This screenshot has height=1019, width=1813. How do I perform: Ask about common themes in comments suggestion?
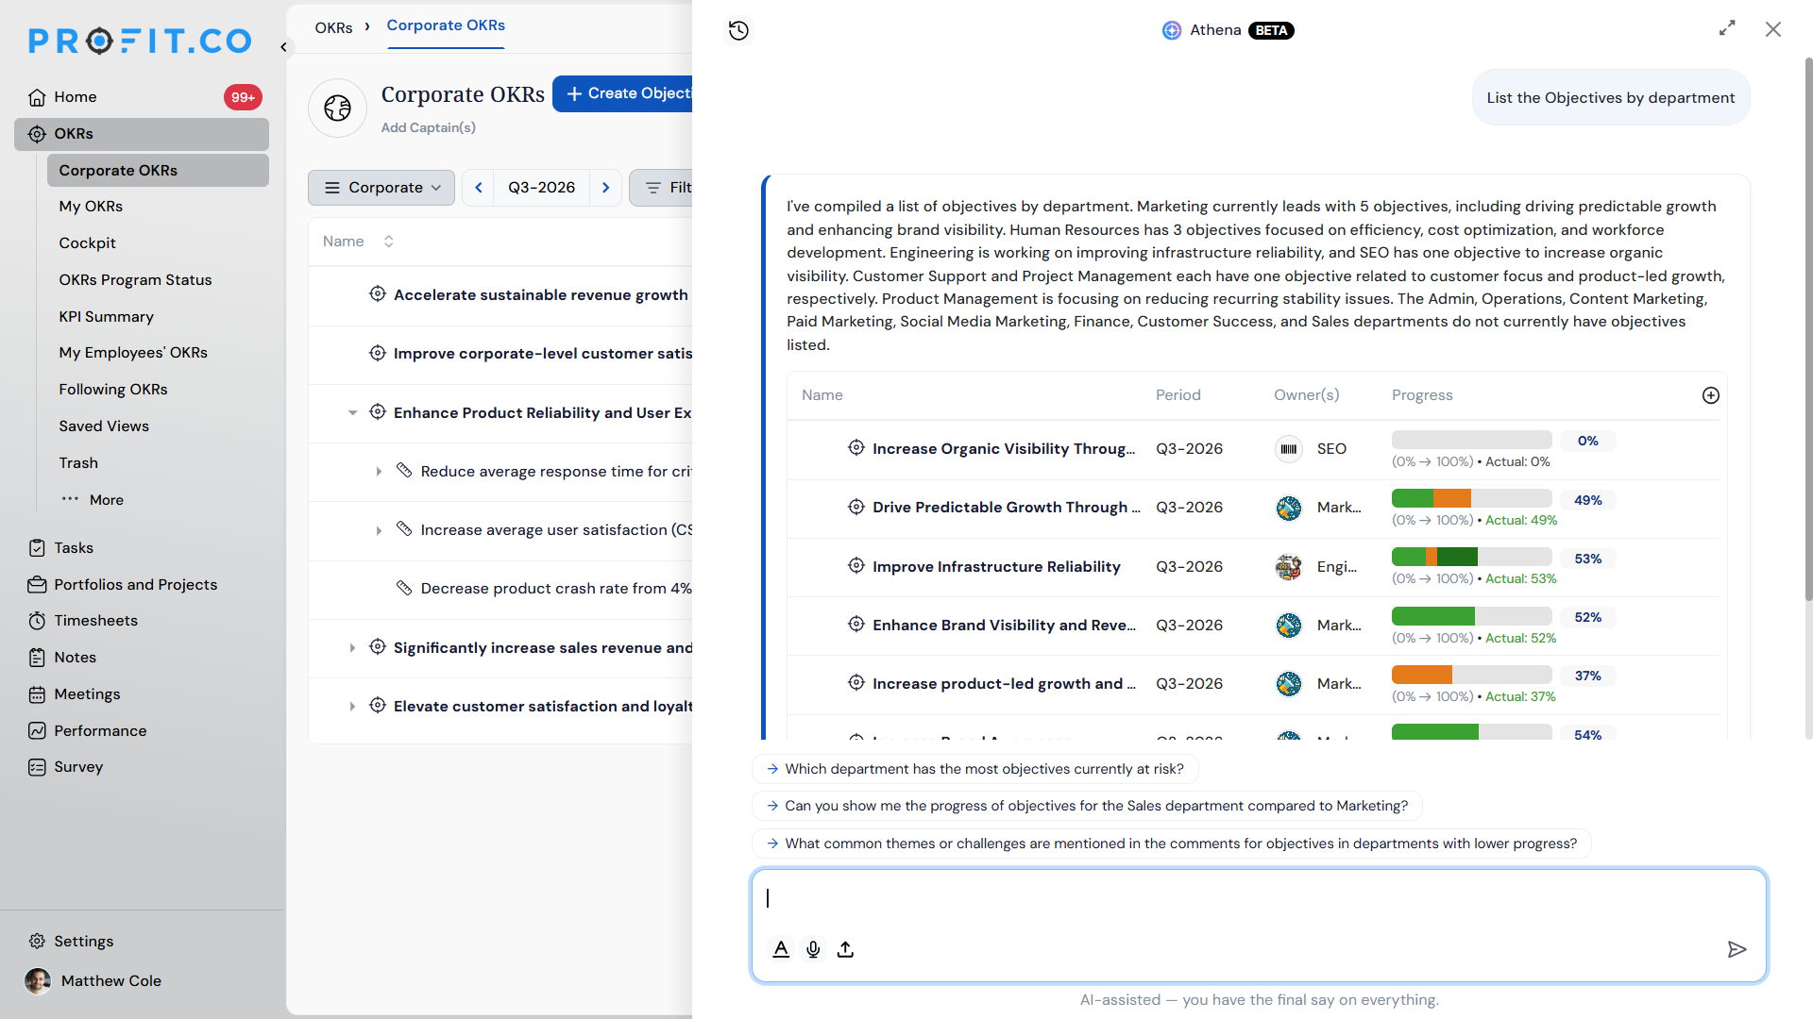coord(1172,844)
